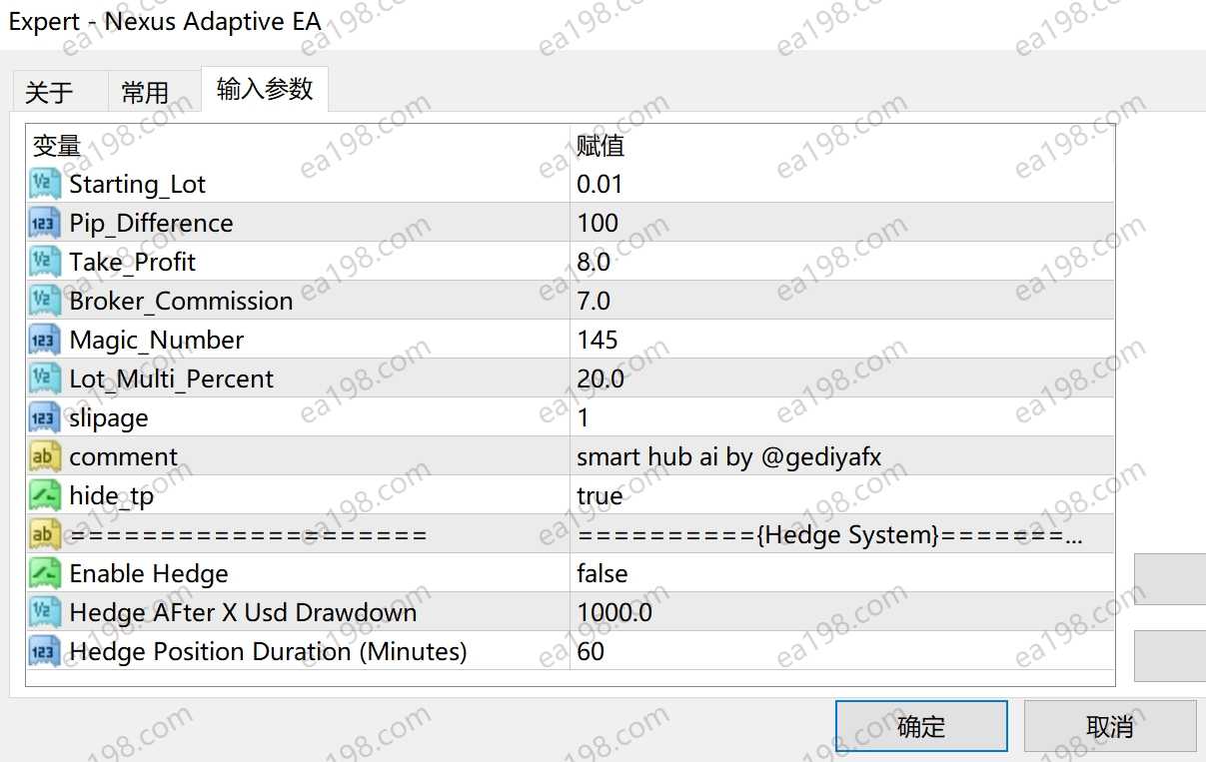Open the 常用 tab
Screen dimensions: 1206x762
(146, 93)
